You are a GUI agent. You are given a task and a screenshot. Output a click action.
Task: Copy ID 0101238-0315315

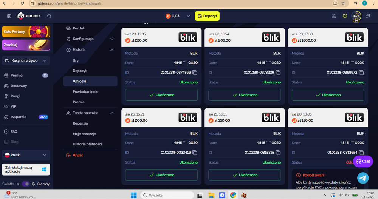coord(278,153)
